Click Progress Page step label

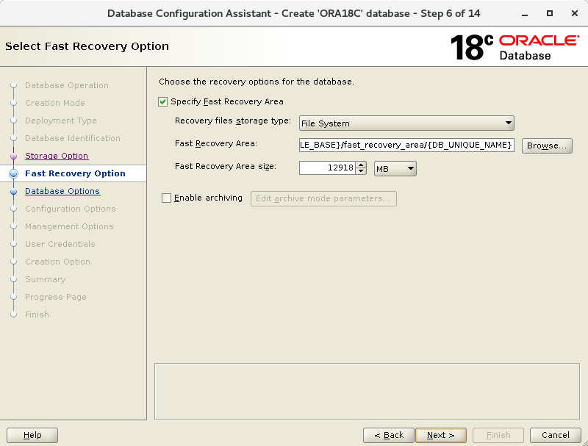(56, 297)
